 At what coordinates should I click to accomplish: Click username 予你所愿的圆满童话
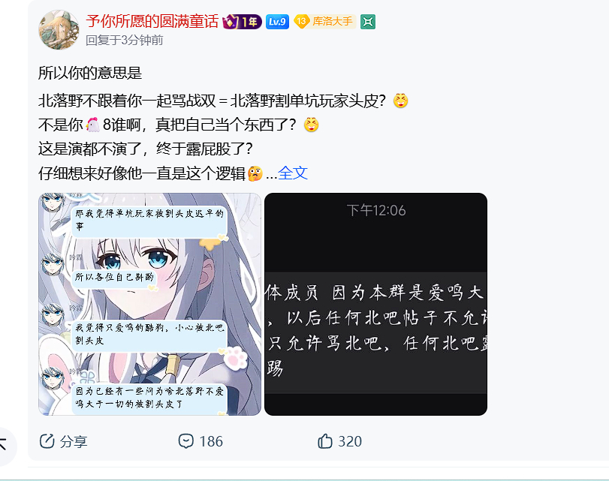pyautogui.click(x=152, y=21)
